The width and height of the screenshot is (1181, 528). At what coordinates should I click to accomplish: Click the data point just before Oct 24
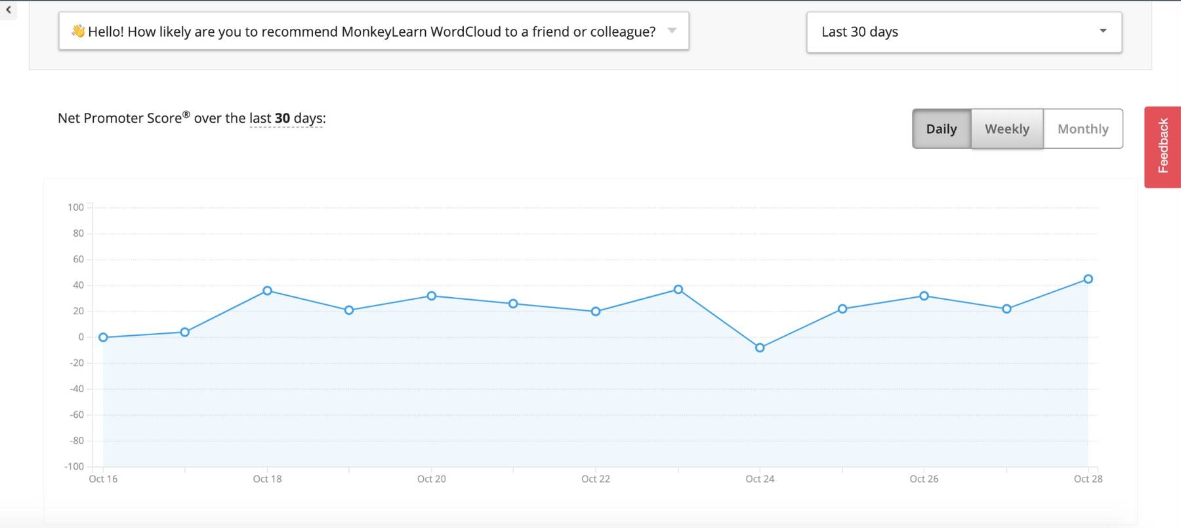(x=678, y=289)
